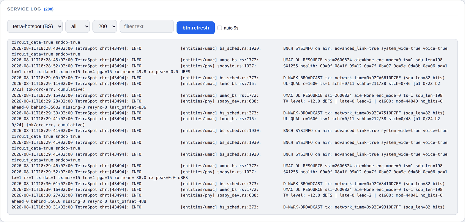Screen dimensions: 465x222
Task: Click network_time=0x92CA8410D7FF log text
Action: tap(368, 184)
